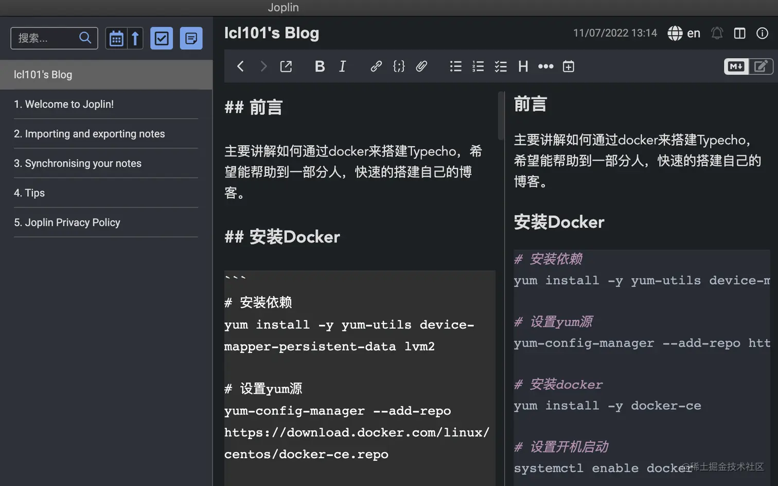The height and width of the screenshot is (486, 778).
Task: Select the lcl101's Blog note
Action: click(x=106, y=75)
